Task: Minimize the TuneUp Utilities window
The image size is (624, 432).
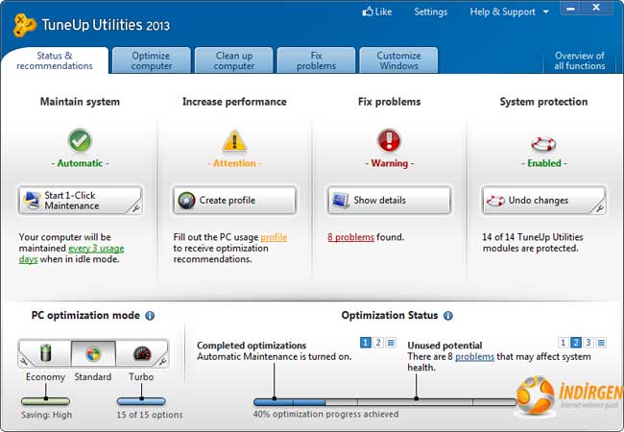Action: [x=570, y=8]
